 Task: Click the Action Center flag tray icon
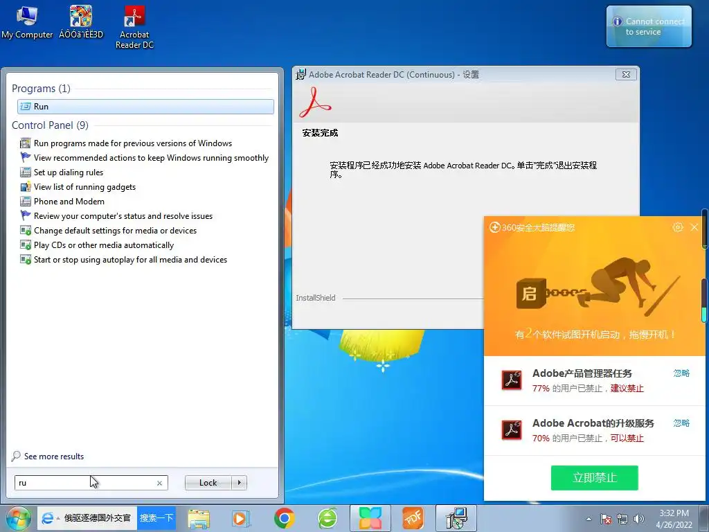coord(605,519)
